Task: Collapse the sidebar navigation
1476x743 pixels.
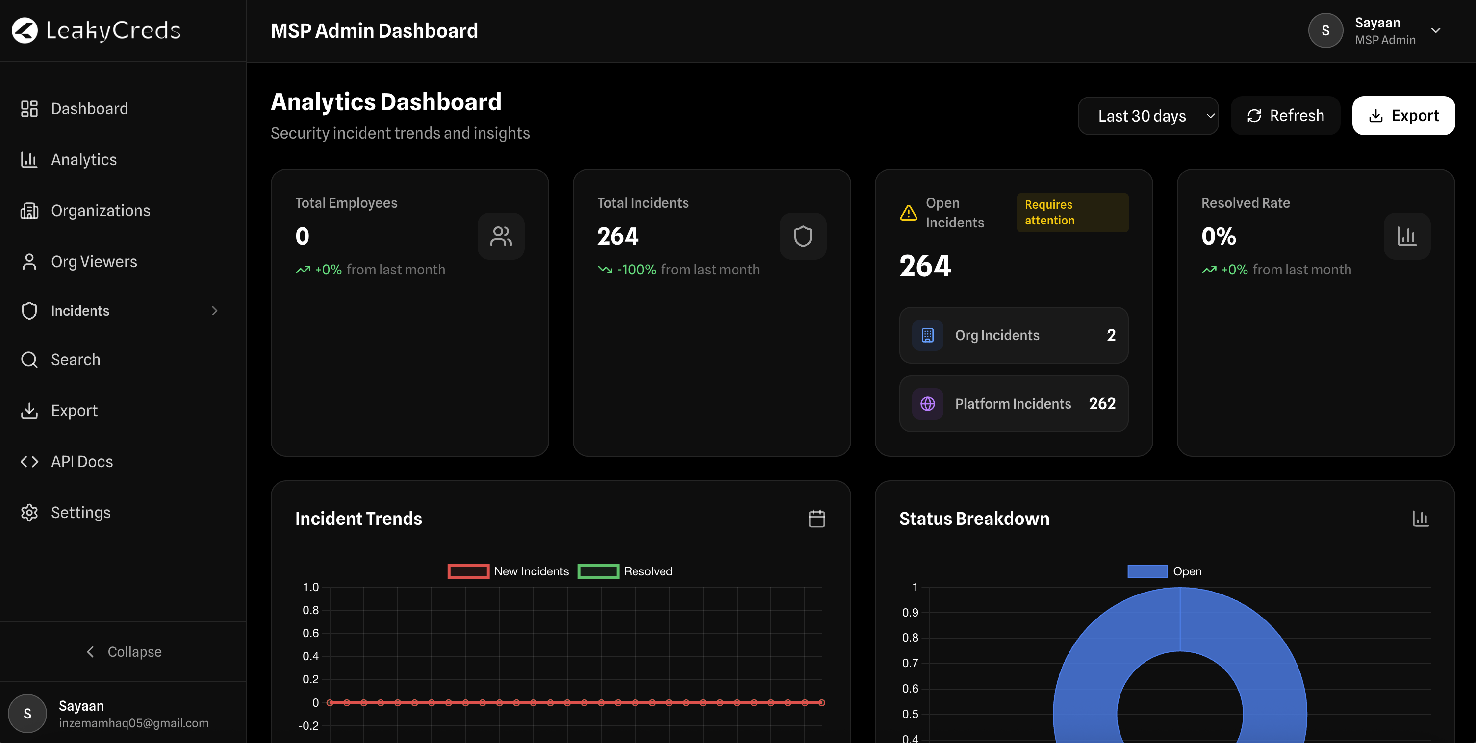Action: pos(123,652)
